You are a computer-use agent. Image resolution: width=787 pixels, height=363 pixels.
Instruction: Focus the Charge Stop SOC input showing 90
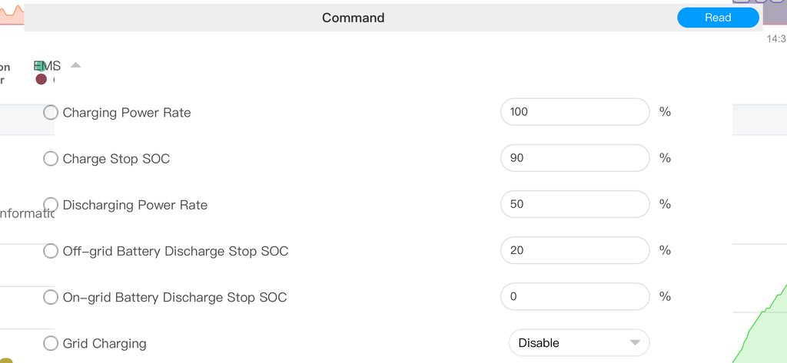tap(574, 158)
